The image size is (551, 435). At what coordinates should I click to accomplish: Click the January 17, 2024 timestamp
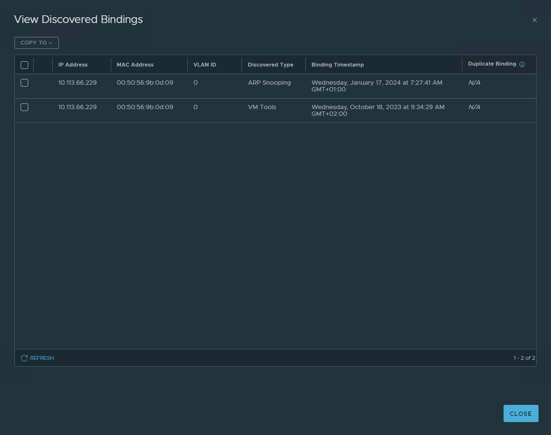(x=377, y=86)
